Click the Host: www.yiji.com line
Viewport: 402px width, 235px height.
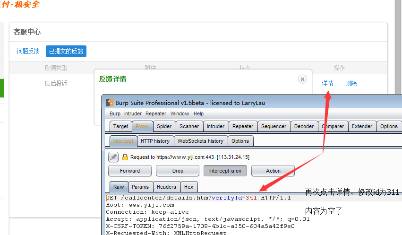pos(140,205)
